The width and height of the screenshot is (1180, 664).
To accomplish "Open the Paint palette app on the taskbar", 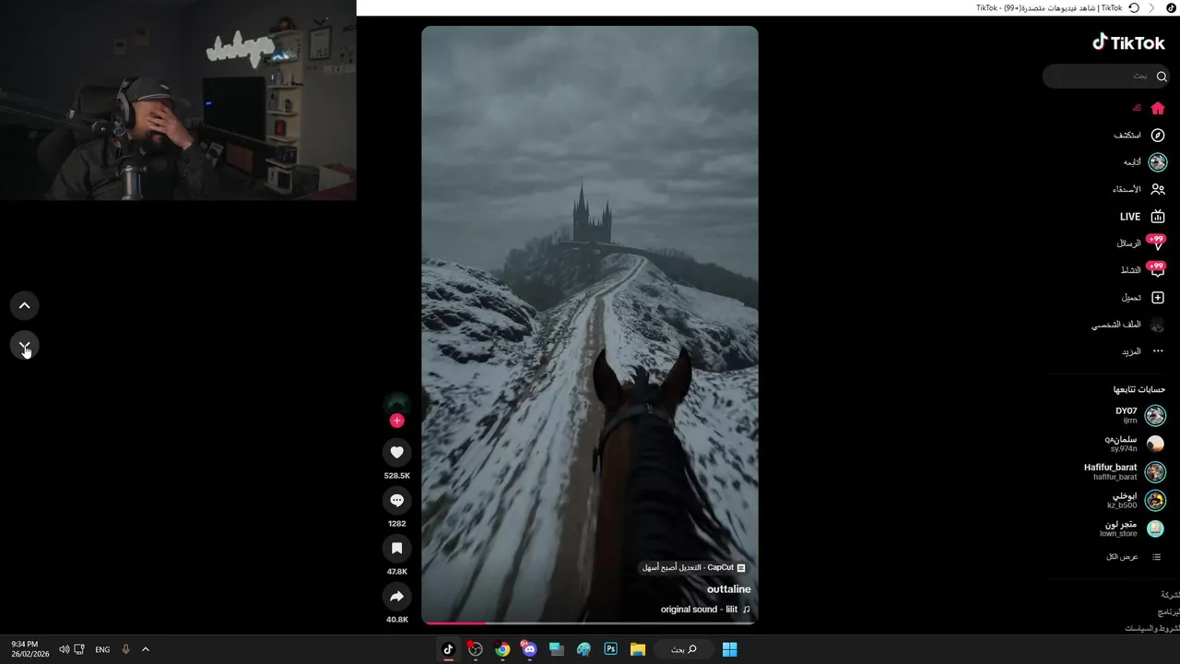I will (x=584, y=649).
